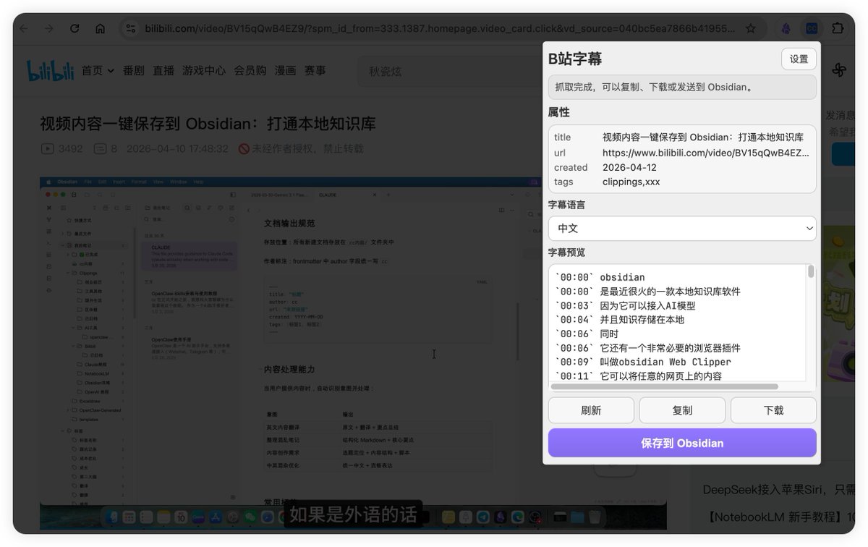Click the 刷新 button
Screen dimensions: 868x547
(x=591, y=410)
